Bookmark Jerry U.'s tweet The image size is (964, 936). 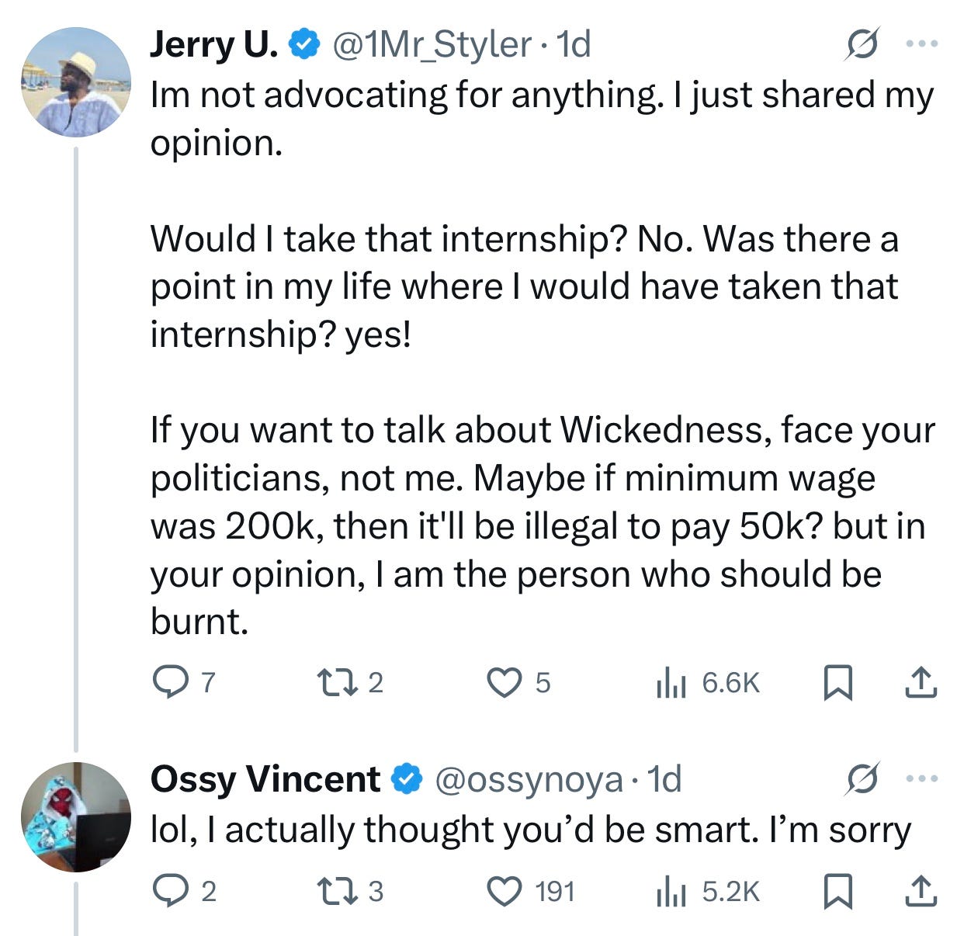click(837, 683)
